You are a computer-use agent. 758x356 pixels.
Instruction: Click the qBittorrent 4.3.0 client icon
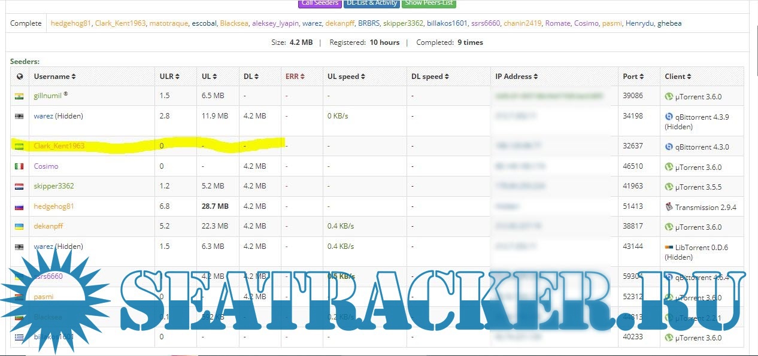click(669, 147)
